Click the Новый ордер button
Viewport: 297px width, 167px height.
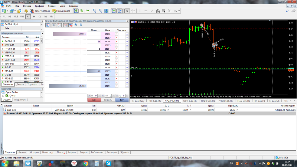tap(61, 11)
